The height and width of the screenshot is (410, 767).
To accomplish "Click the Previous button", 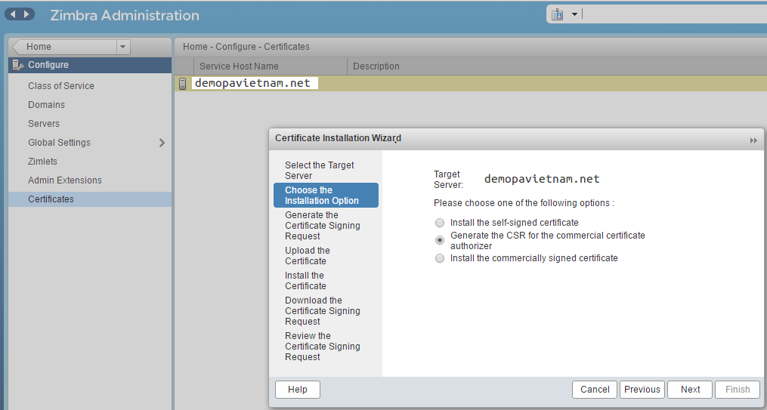I will (x=642, y=390).
